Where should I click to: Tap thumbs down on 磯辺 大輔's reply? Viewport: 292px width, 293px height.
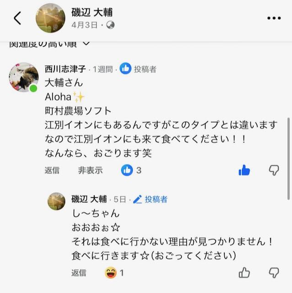274,273
